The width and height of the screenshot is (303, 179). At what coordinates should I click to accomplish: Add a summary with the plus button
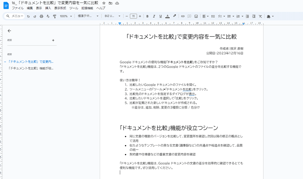tap(53, 40)
